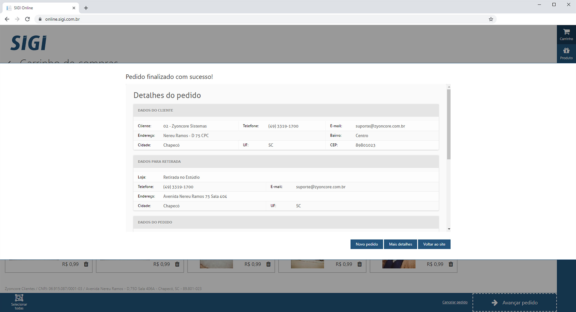View site information via the lock icon

(40, 19)
